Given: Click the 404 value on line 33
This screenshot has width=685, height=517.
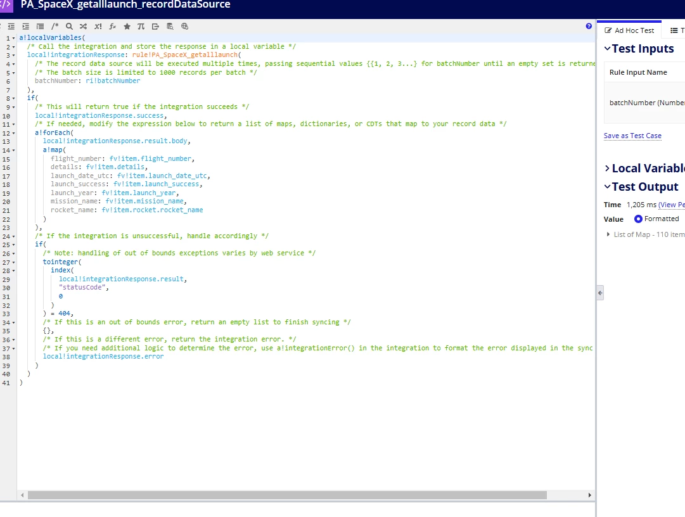Looking at the screenshot, I should tap(64, 314).
